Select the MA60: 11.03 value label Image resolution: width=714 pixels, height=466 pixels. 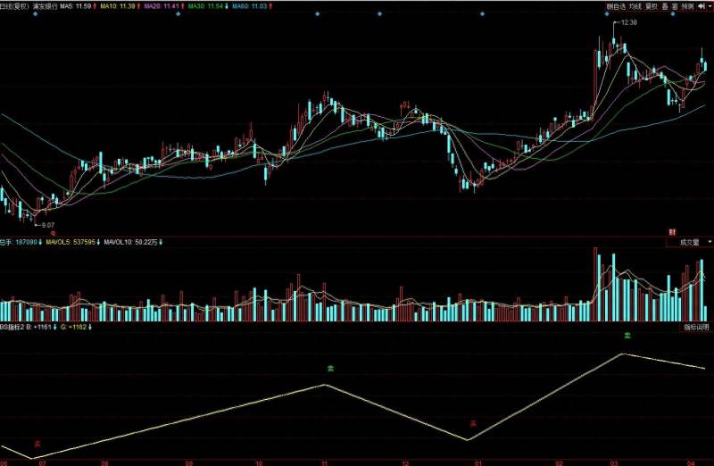pyautogui.click(x=250, y=6)
